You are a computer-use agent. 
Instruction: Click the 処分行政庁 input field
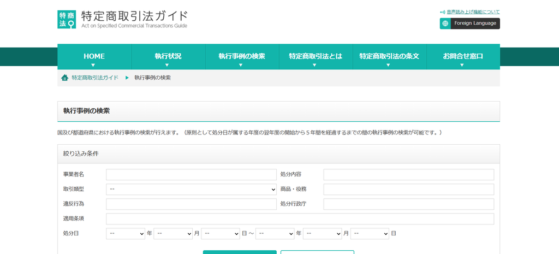click(408, 204)
